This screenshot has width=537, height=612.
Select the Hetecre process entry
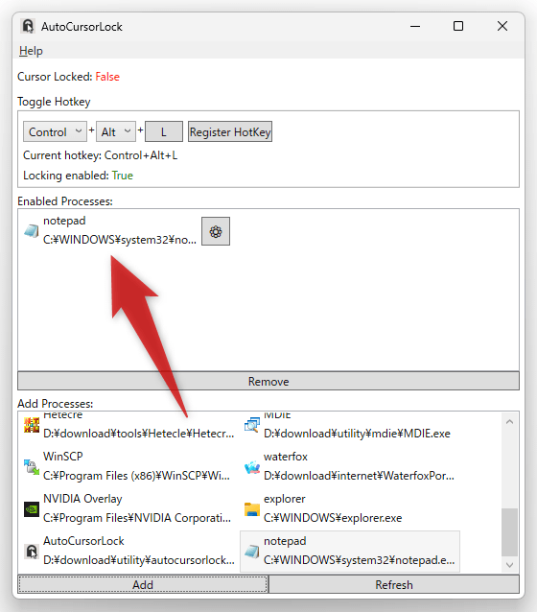click(x=129, y=424)
